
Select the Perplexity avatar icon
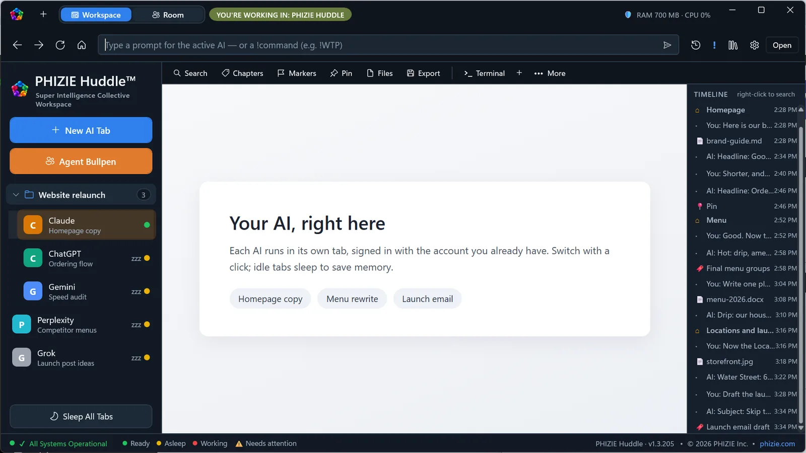[22, 325]
